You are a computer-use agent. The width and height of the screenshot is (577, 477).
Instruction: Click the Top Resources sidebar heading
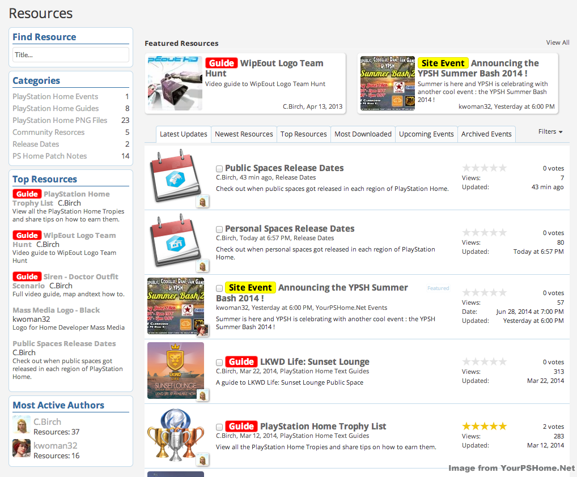[x=45, y=180]
